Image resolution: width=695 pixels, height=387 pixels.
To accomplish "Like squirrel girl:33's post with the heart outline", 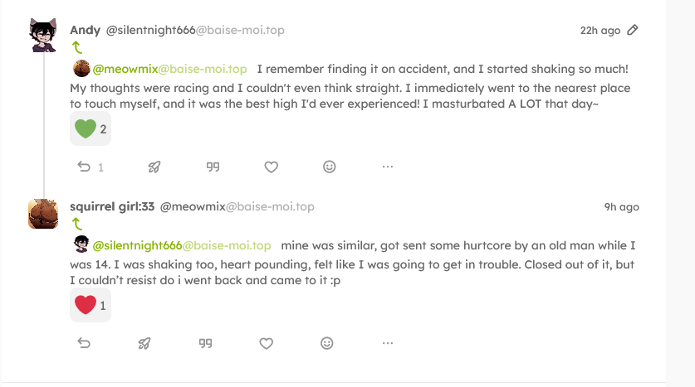I will [266, 343].
